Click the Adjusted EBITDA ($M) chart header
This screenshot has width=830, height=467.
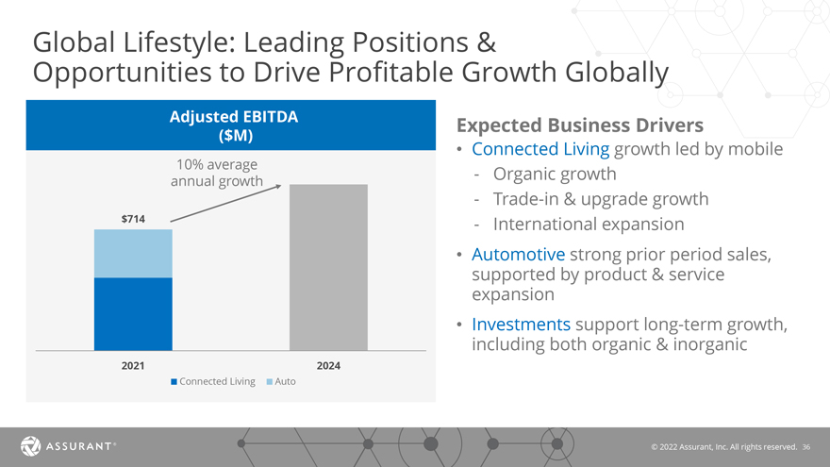231,125
